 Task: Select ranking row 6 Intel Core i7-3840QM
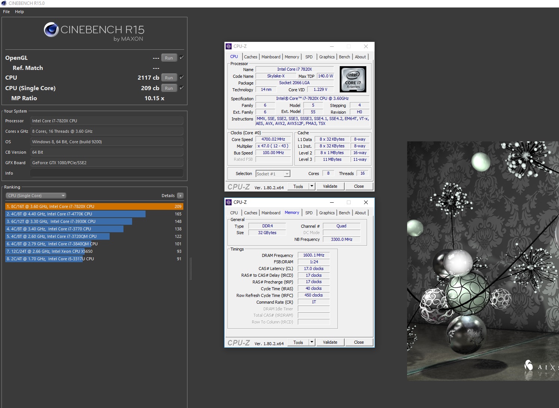94,244
